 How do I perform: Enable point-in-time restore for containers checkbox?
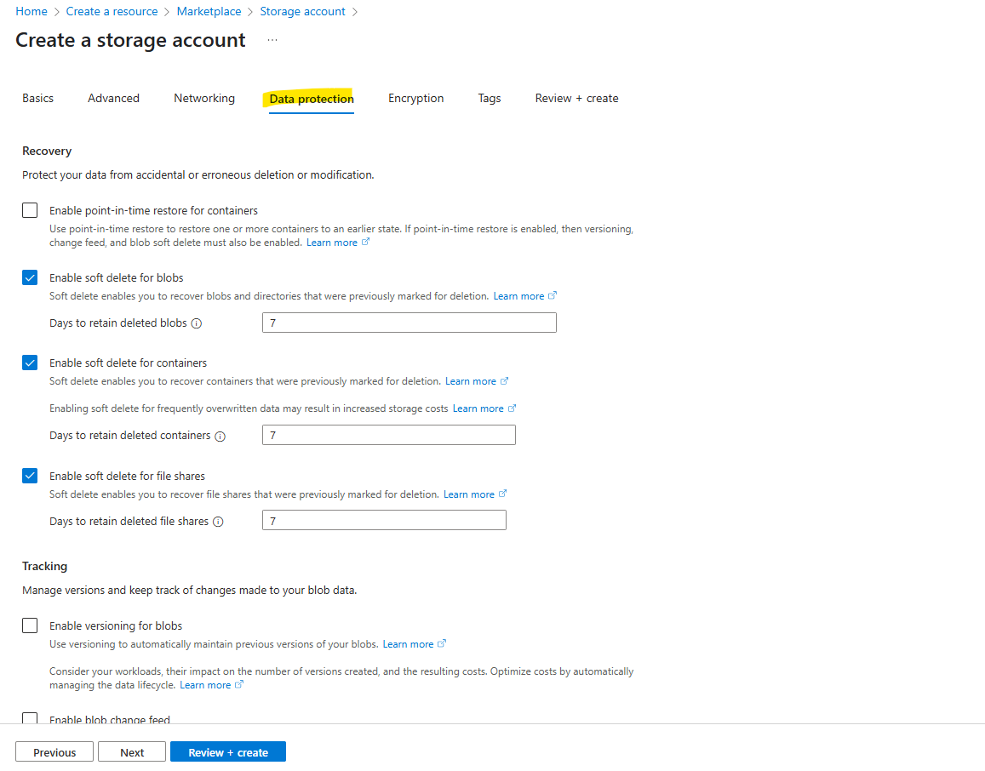point(30,210)
